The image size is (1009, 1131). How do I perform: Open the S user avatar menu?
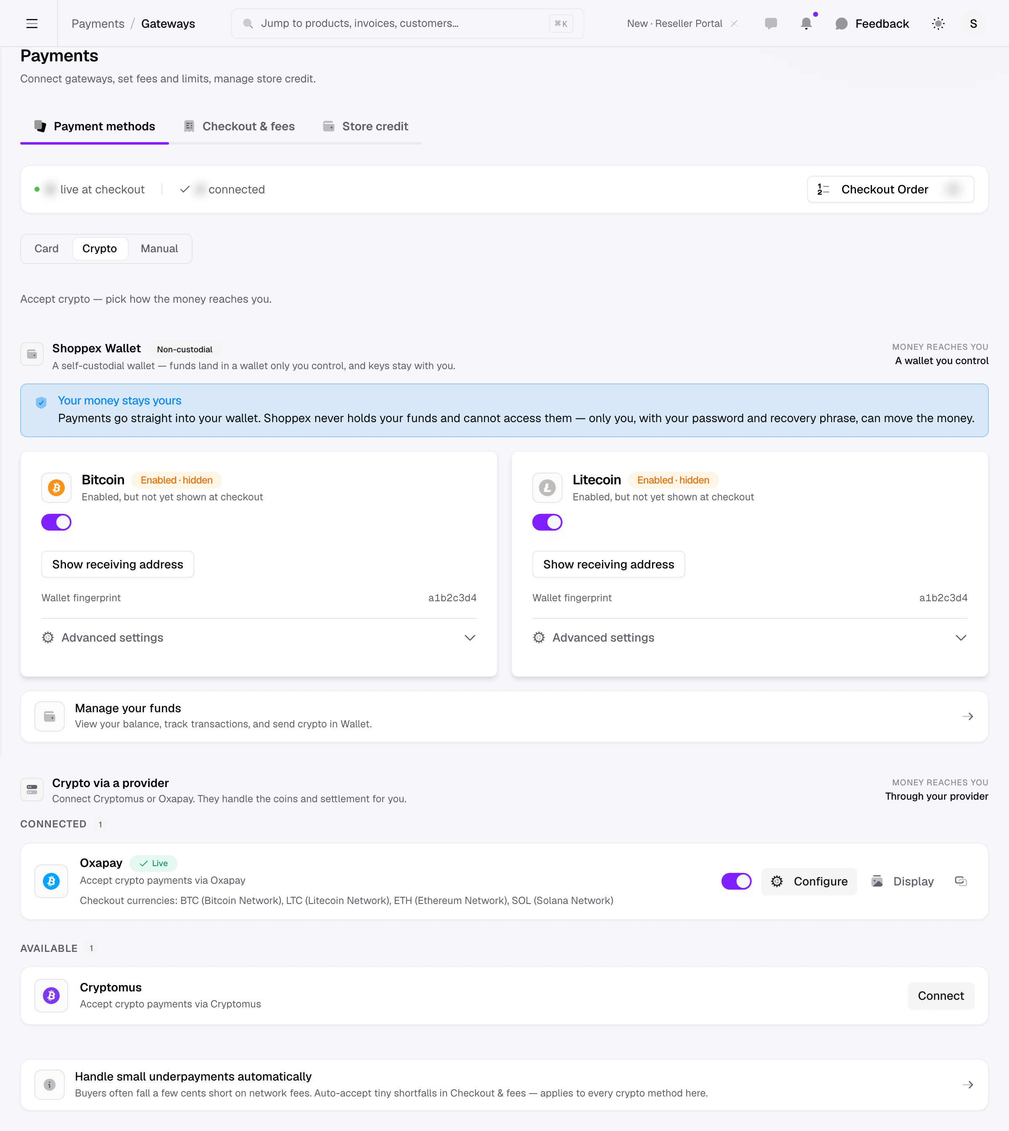(974, 23)
